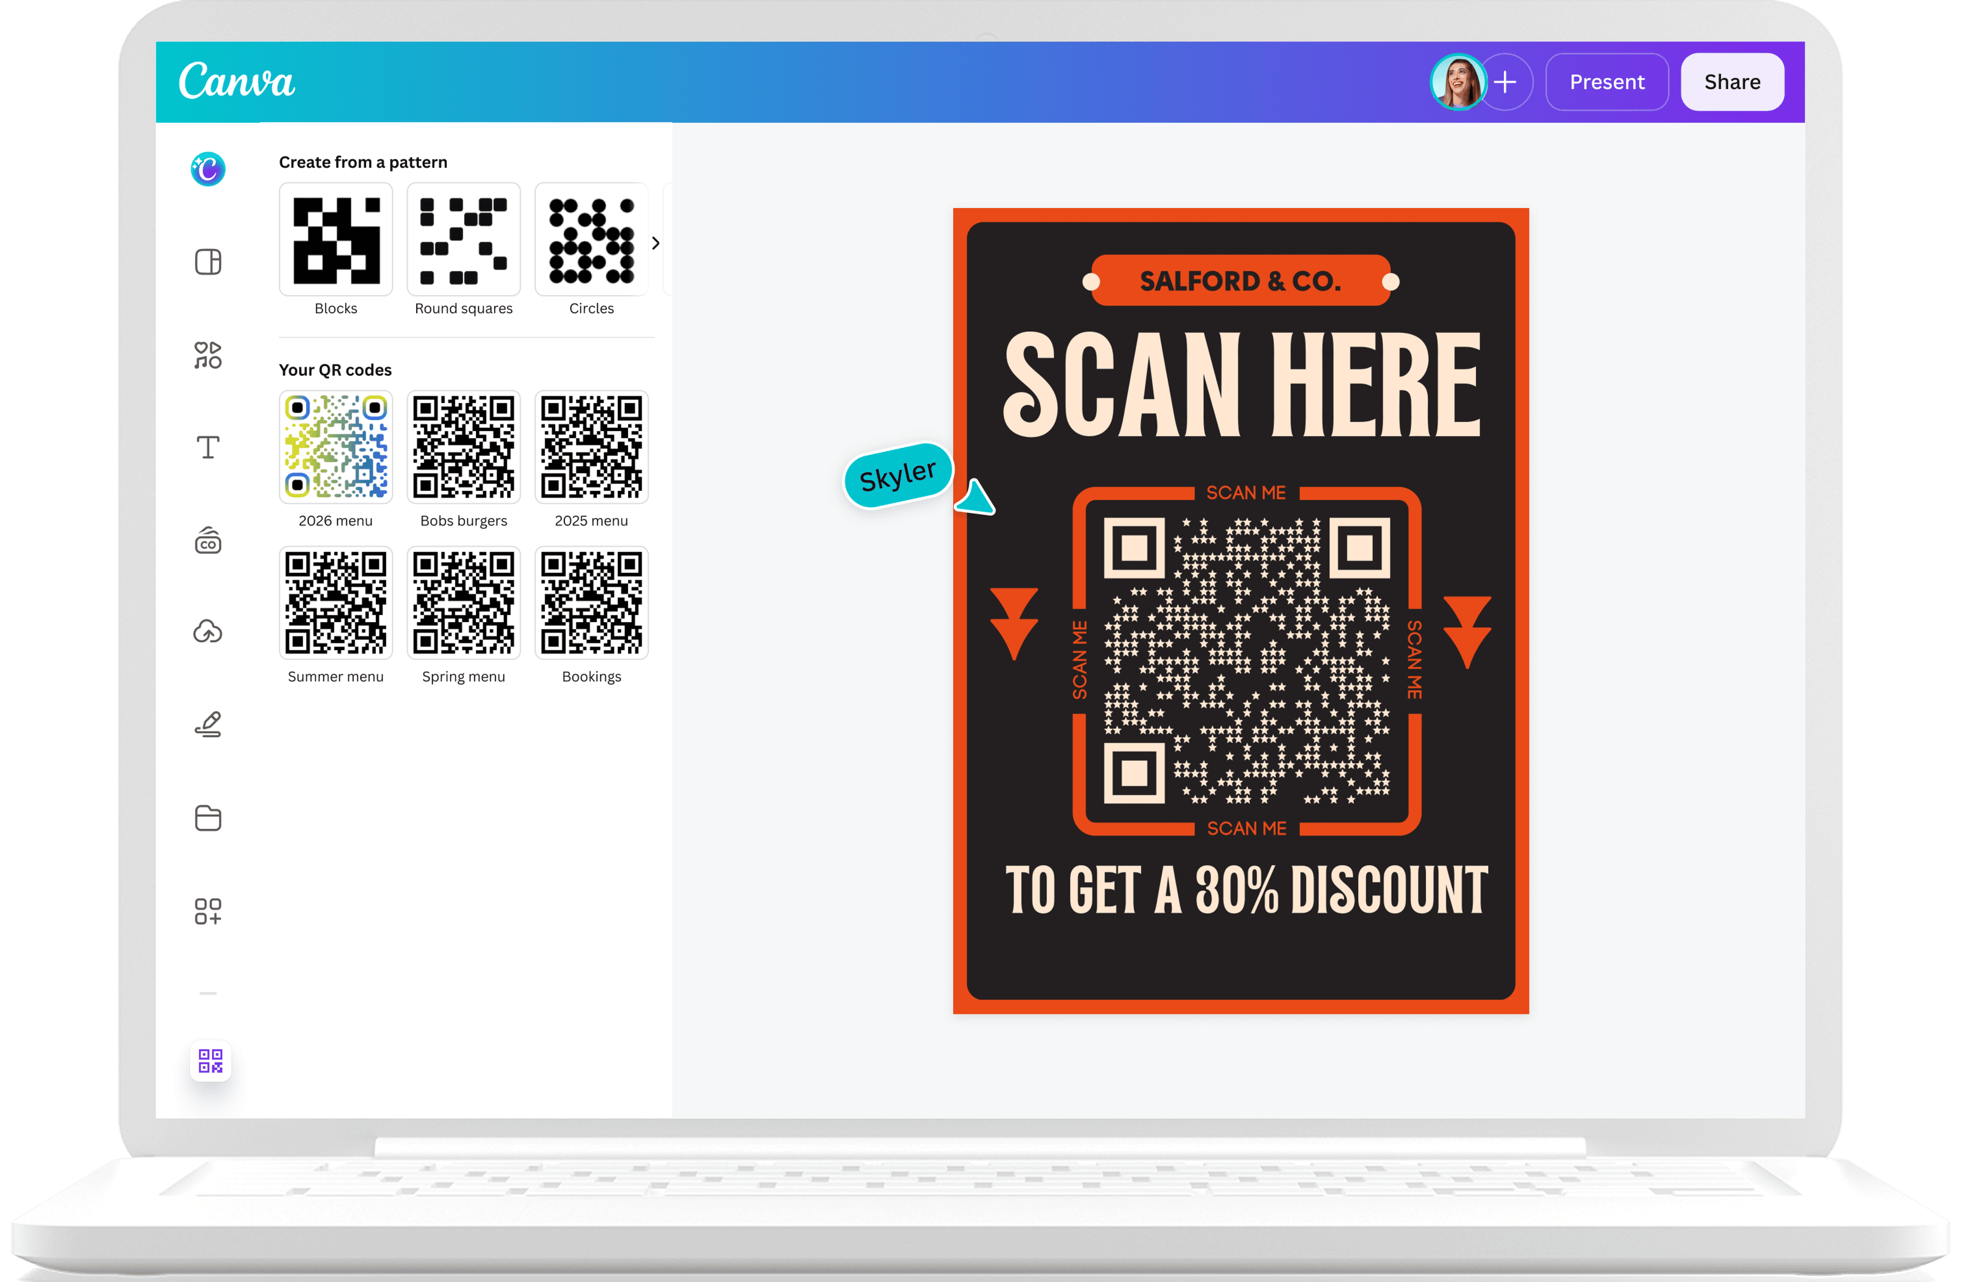This screenshot has width=1961, height=1282.
Task: Select the SCAN HERE headline on poster
Action: [x=1241, y=385]
